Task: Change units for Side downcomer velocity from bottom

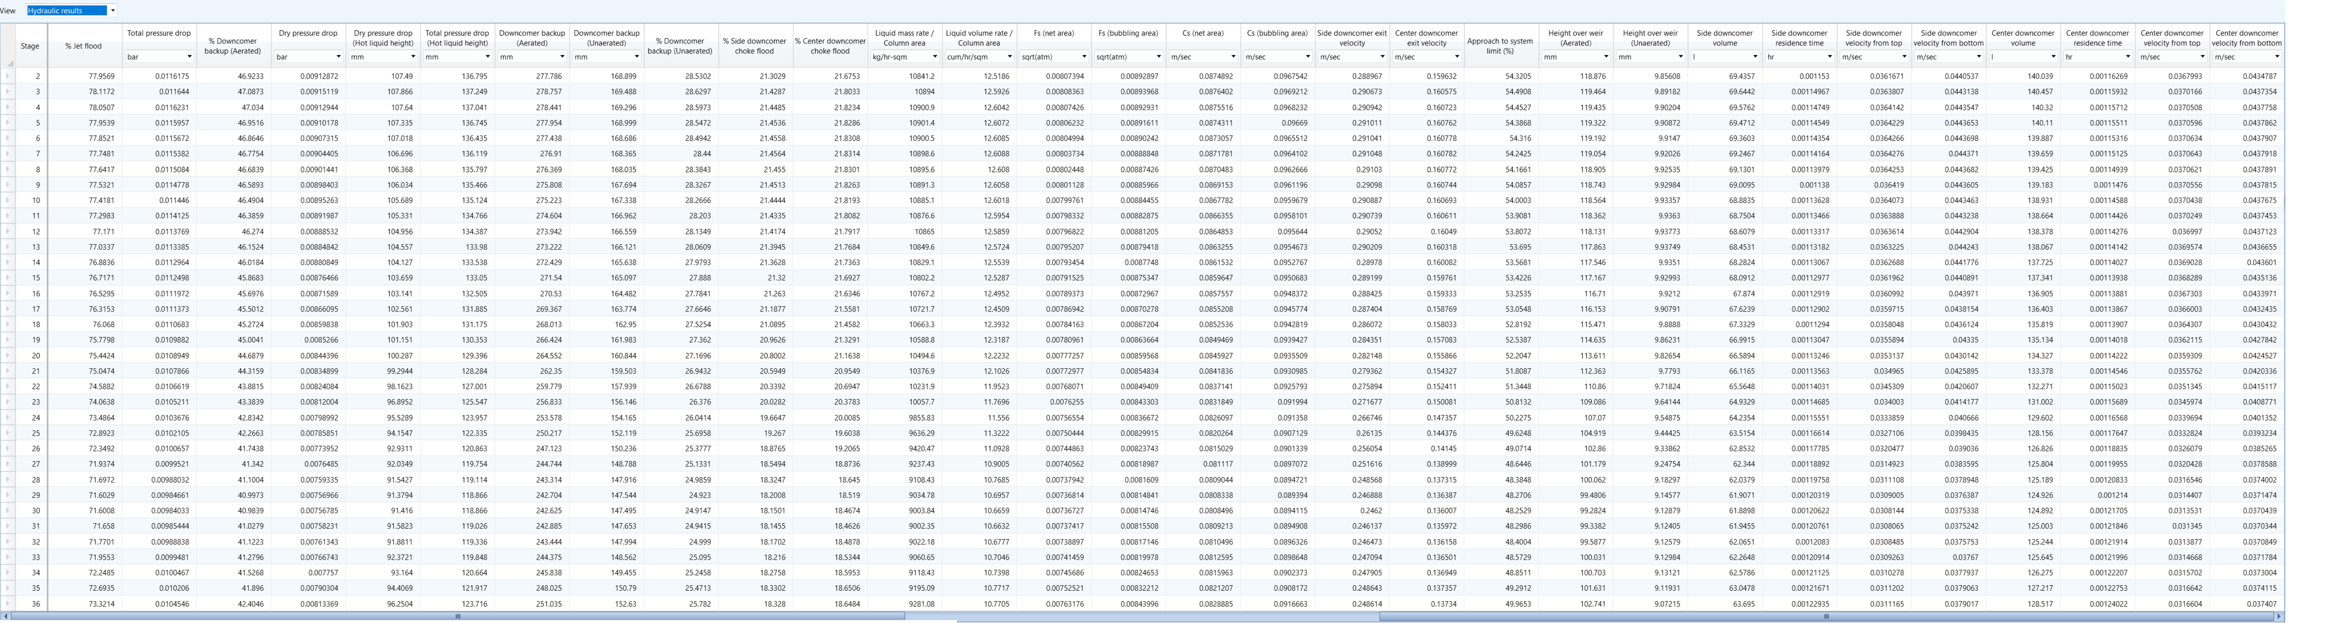Action: [1950, 57]
